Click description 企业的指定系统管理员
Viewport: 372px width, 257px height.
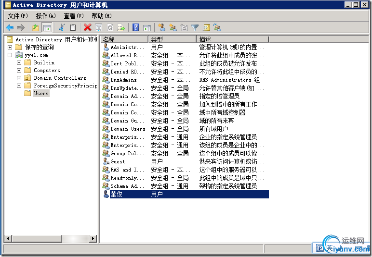[228, 137]
